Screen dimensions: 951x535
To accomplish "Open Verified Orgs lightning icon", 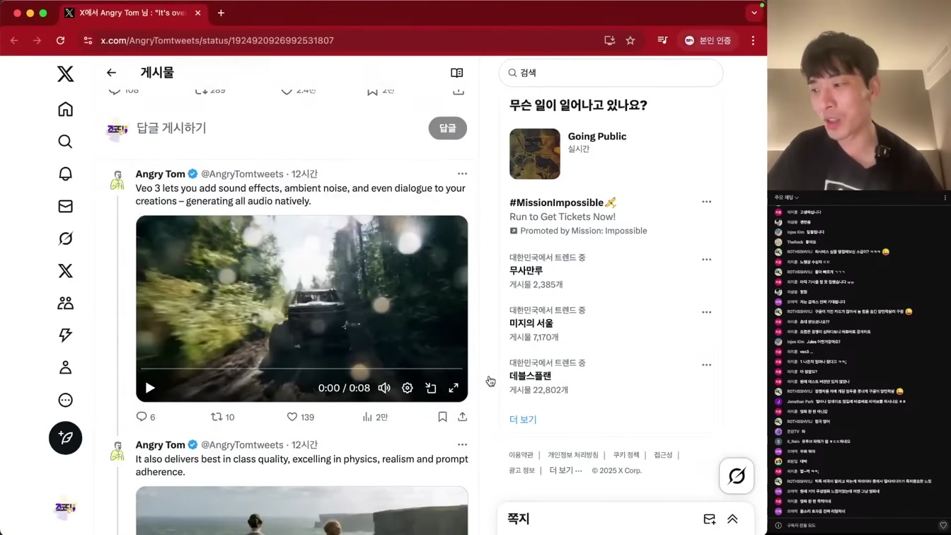I will pos(65,335).
